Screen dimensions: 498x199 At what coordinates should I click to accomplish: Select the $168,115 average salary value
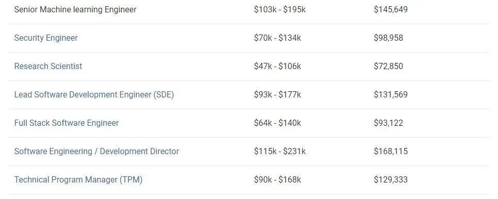click(391, 151)
